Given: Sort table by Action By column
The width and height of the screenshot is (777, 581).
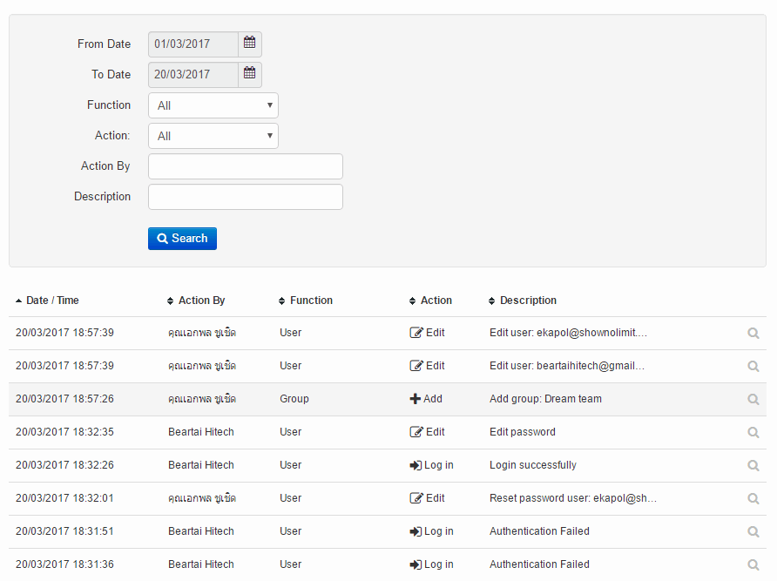Looking at the screenshot, I should [201, 301].
